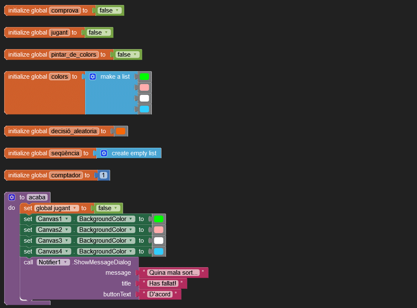The image size is (417, 308).
Task: Expand the Canvas1 component dropdown
Action: [x=66, y=219]
